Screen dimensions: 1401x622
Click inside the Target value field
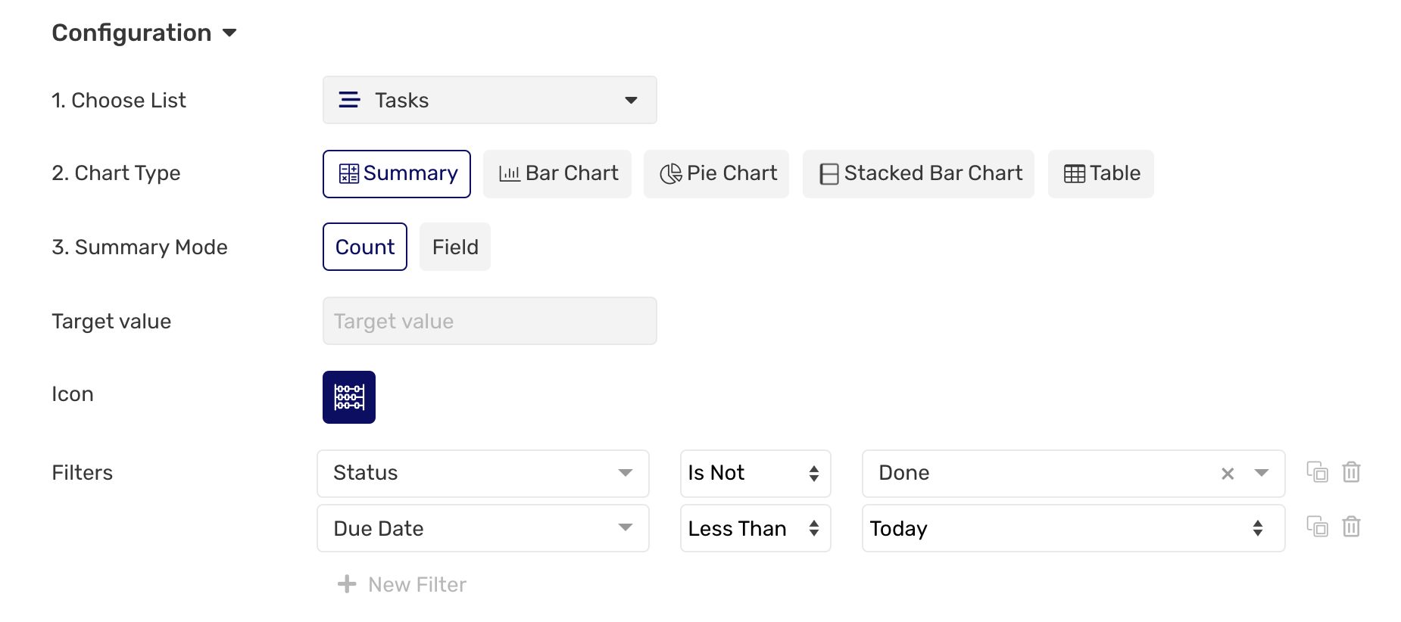coord(488,321)
